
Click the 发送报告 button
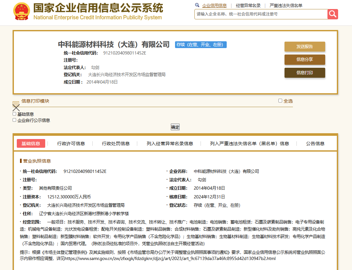pyautogui.click(x=305, y=46)
